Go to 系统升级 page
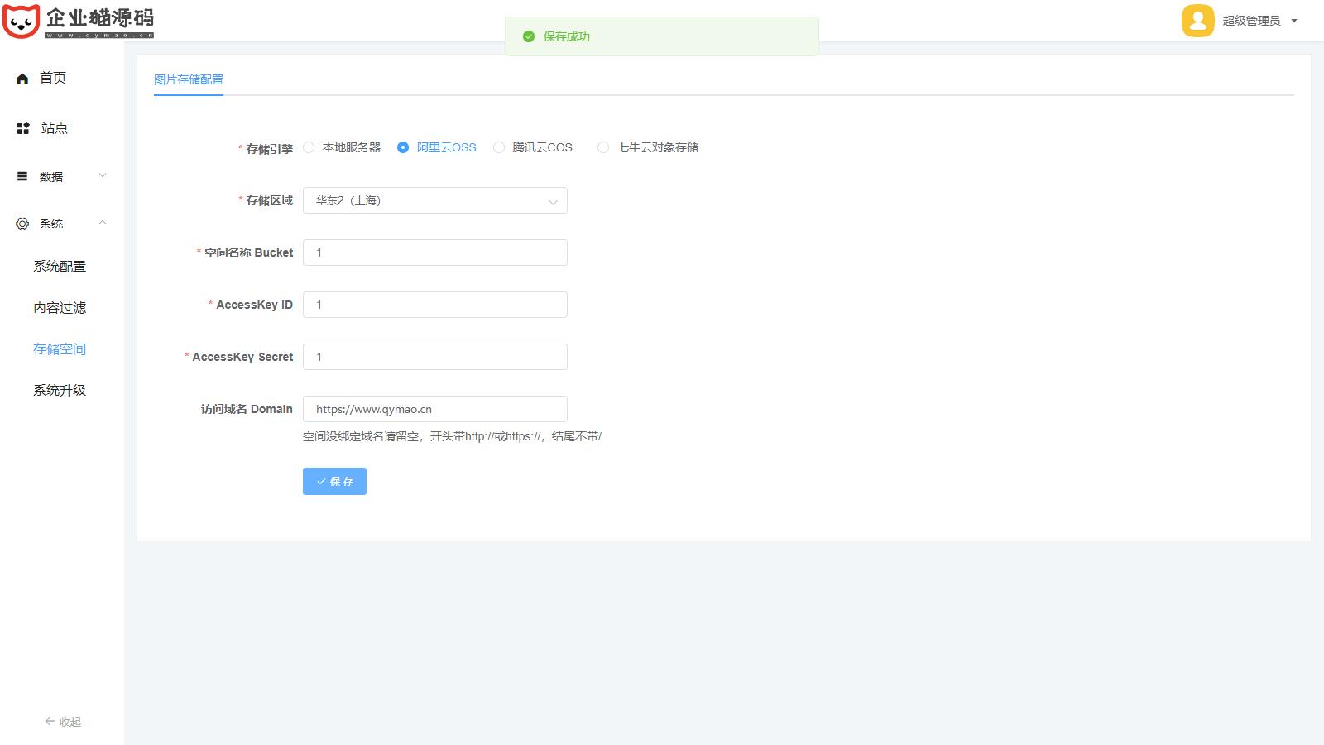 (60, 390)
